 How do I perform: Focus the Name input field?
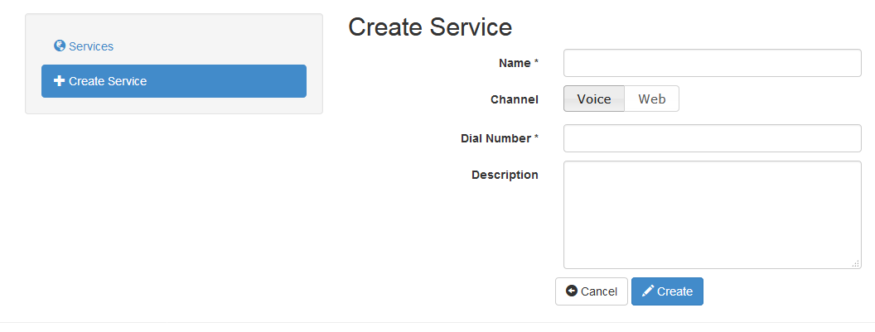[712, 63]
